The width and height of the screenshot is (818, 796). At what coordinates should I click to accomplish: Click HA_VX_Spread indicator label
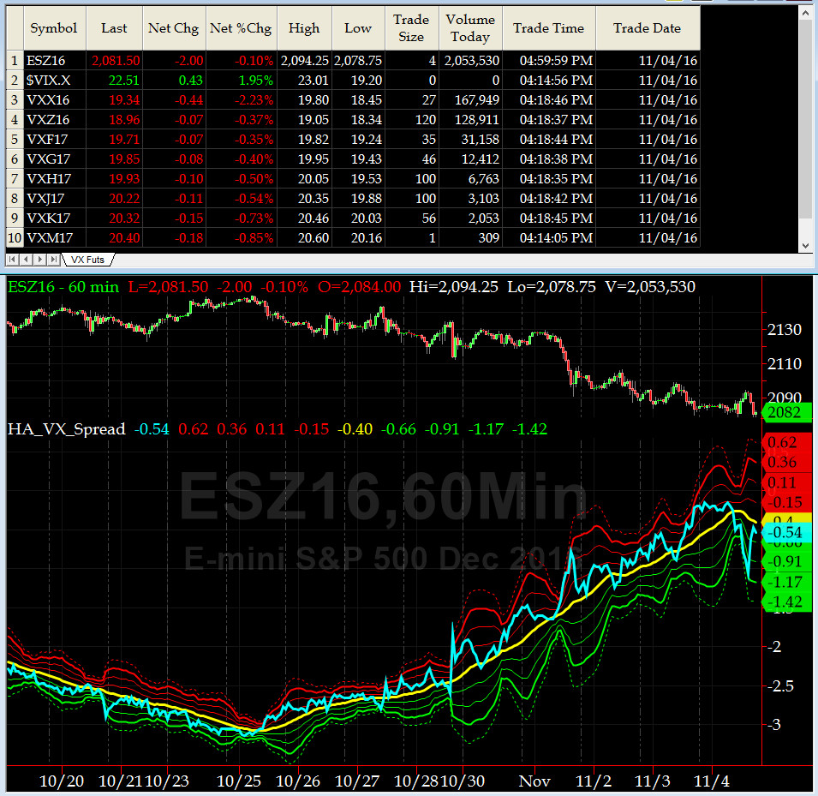point(66,429)
